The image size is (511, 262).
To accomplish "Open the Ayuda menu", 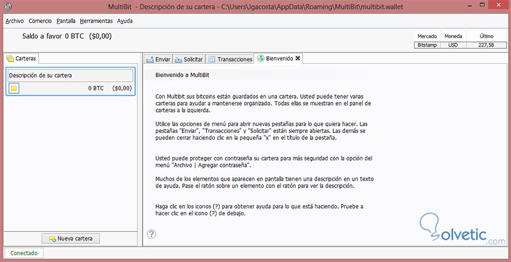I will tap(125, 21).
